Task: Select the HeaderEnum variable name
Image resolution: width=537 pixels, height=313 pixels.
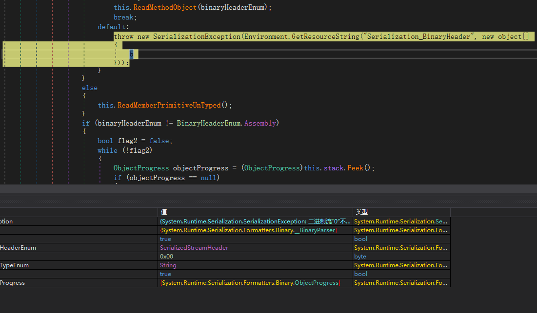Action: coord(18,248)
